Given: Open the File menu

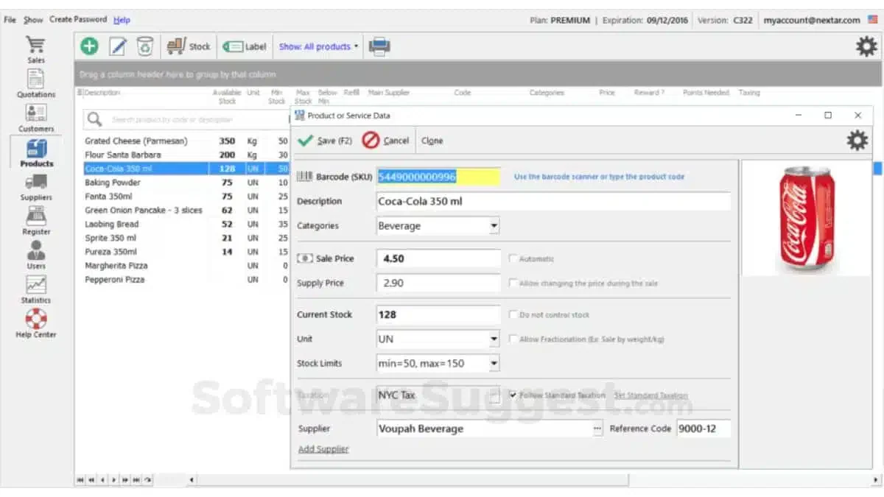Looking at the screenshot, I should (x=10, y=20).
